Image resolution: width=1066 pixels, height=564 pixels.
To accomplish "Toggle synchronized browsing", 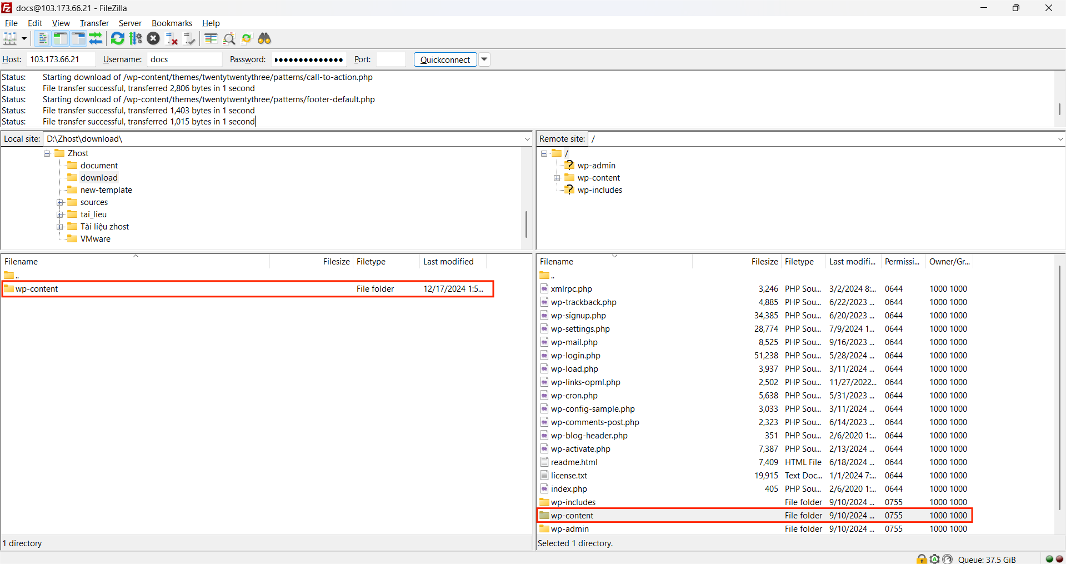I will pos(246,38).
